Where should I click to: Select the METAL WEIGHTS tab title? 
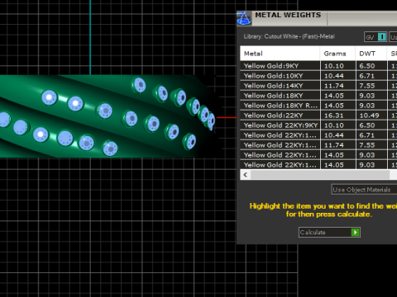click(x=288, y=15)
